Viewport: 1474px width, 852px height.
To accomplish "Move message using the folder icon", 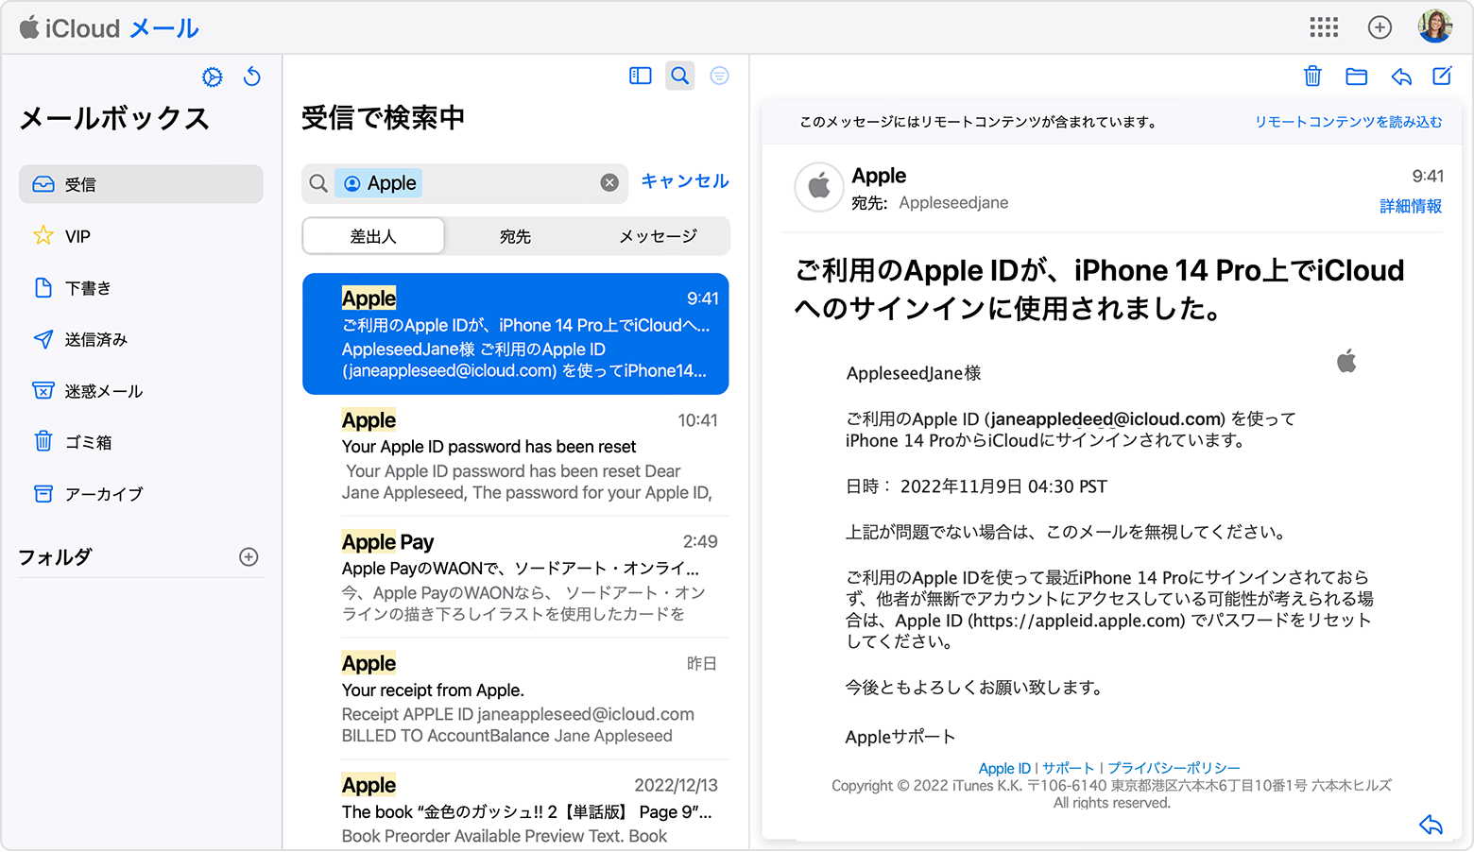I will (x=1356, y=77).
